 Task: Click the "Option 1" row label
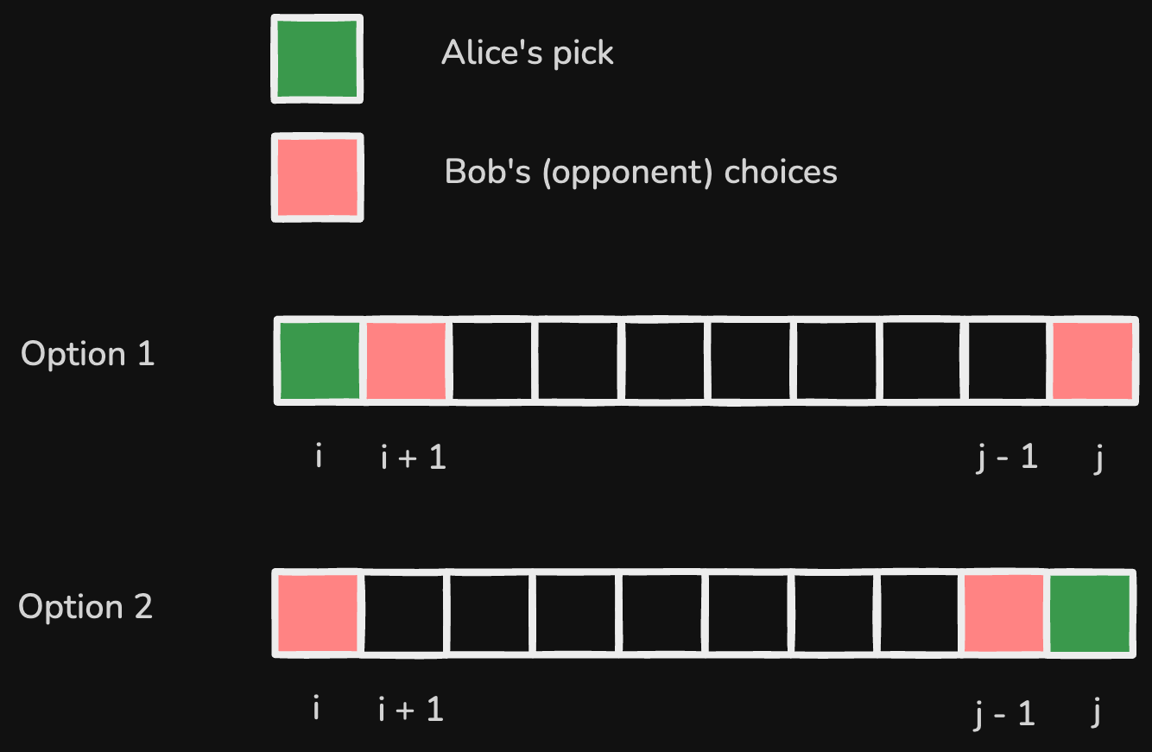pyautogui.click(x=88, y=355)
